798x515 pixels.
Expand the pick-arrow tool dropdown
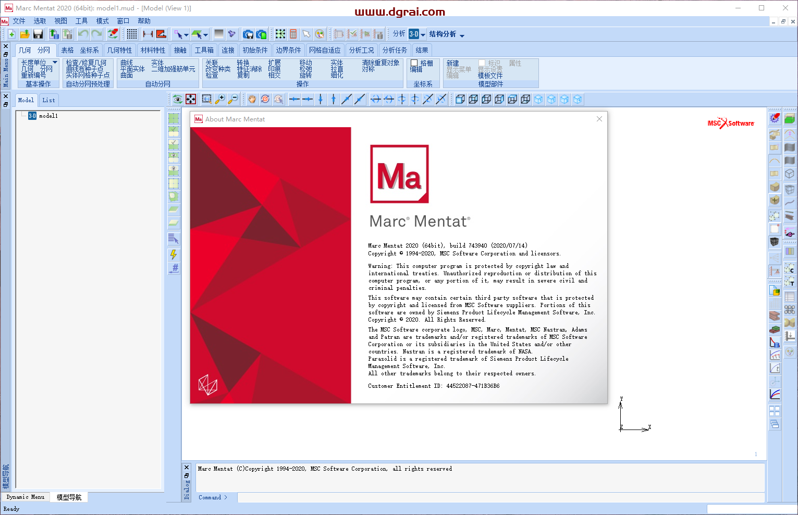[x=186, y=35]
